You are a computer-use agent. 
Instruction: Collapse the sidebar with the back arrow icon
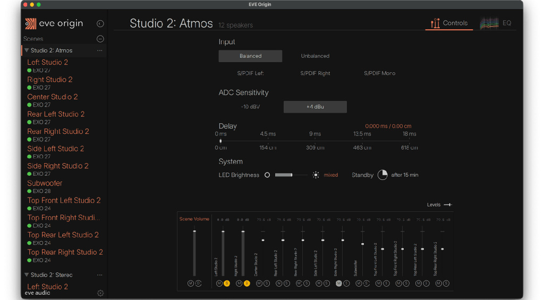[100, 23]
